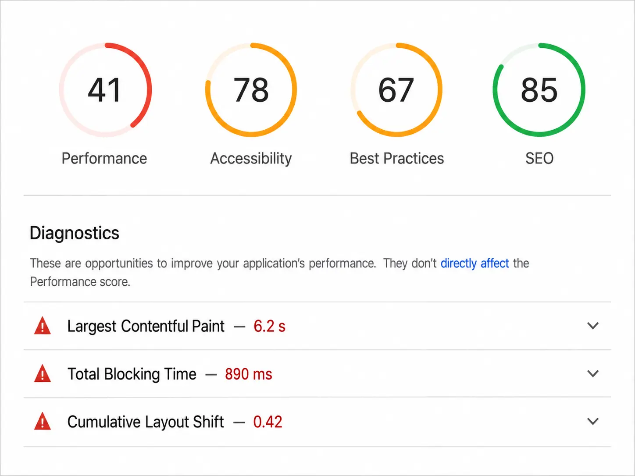
Task: Select the Largest Contentful Paint title
Action: (146, 327)
